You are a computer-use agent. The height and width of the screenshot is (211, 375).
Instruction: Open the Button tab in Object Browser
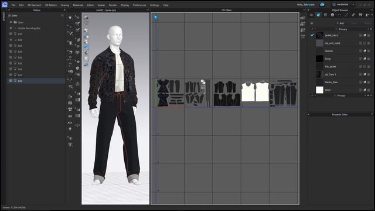332,15
